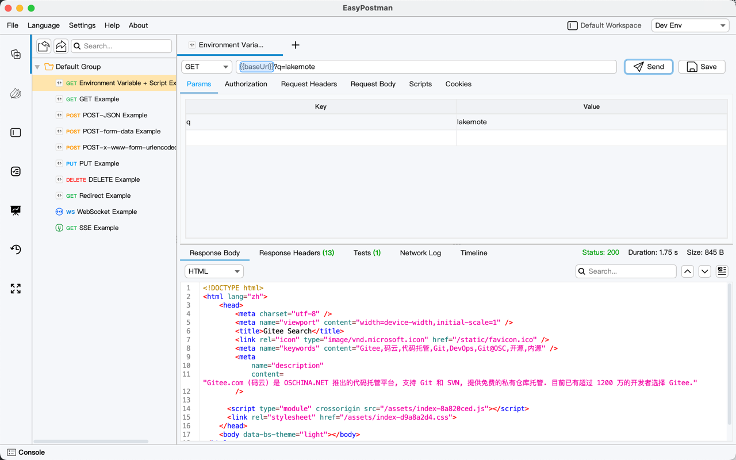736x460 pixels.
Task: Click the Default Workspace label
Action: 611,25
